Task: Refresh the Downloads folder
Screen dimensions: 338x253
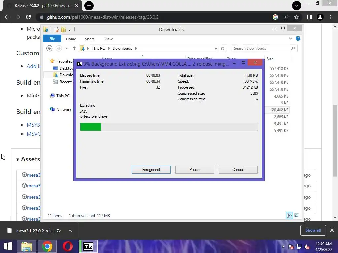Action: click(x=223, y=49)
